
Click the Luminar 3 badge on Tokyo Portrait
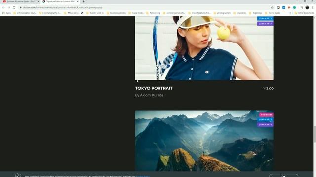265,19
